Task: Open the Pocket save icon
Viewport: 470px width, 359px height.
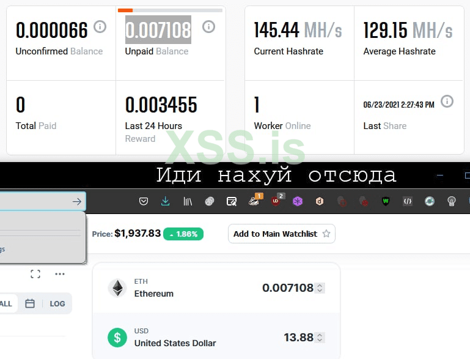Action: (x=144, y=201)
